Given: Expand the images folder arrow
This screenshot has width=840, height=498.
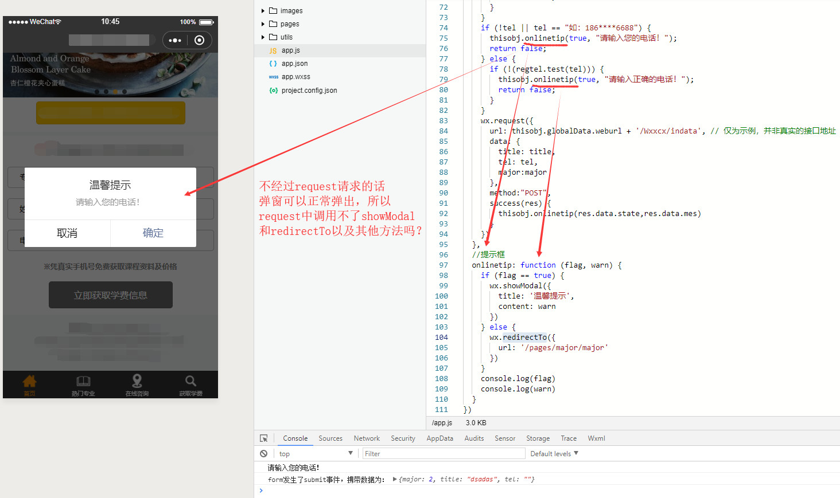Looking at the screenshot, I should (x=263, y=11).
